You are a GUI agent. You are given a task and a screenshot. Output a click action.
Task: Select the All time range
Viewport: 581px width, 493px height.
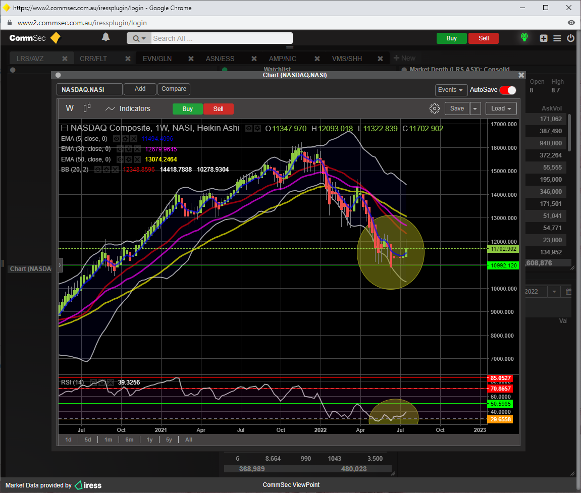pos(189,440)
